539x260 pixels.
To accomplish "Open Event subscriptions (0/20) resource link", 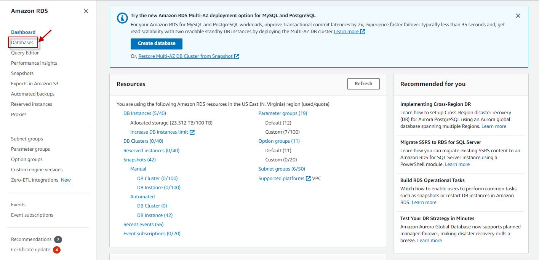I will coord(152,234).
